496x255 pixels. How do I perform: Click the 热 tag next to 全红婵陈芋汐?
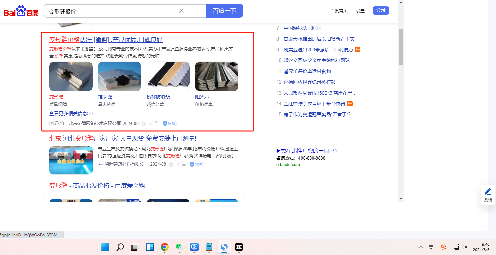[x=350, y=104]
